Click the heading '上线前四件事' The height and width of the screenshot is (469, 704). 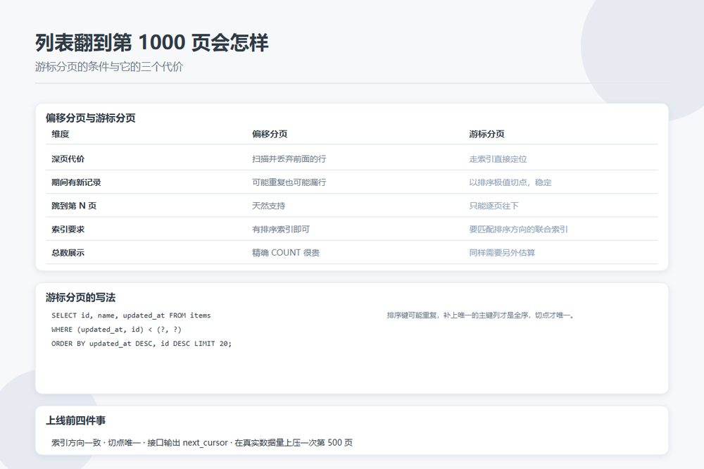(x=75, y=420)
